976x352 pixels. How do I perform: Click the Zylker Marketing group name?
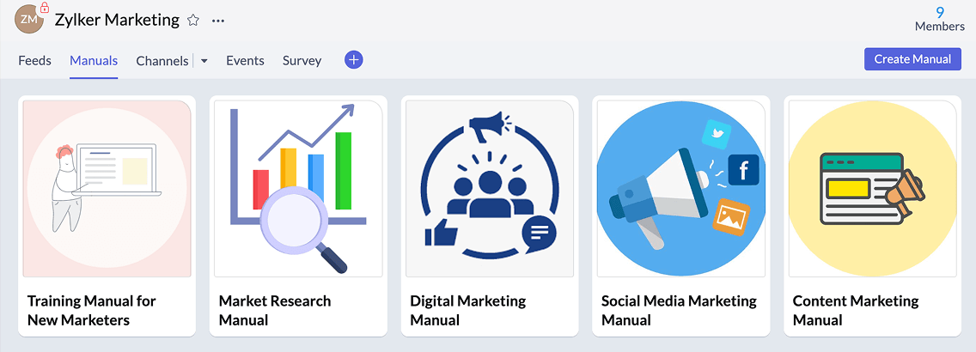(117, 20)
